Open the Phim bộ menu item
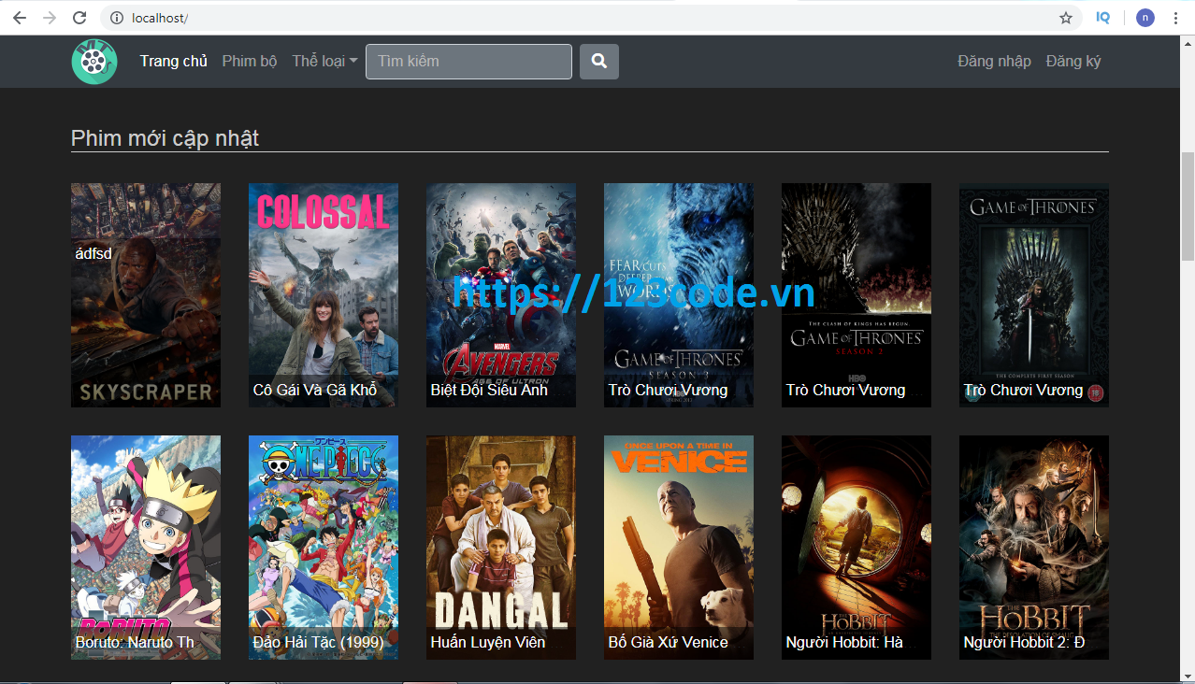This screenshot has height=684, width=1195. tap(250, 62)
